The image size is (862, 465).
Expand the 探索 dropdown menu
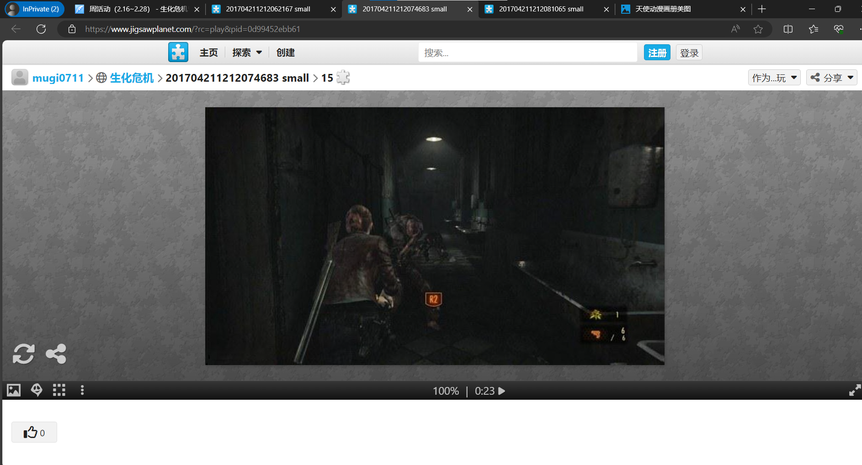coord(247,52)
